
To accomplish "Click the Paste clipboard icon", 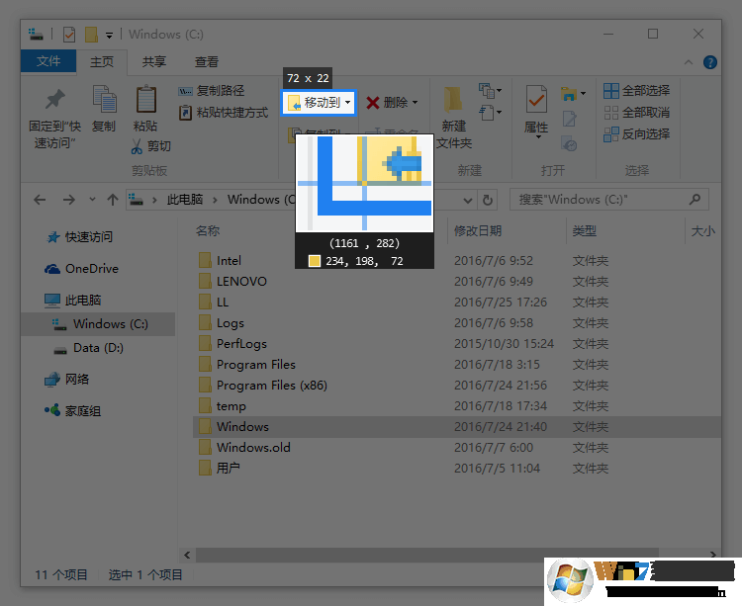I will coord(145,100).
